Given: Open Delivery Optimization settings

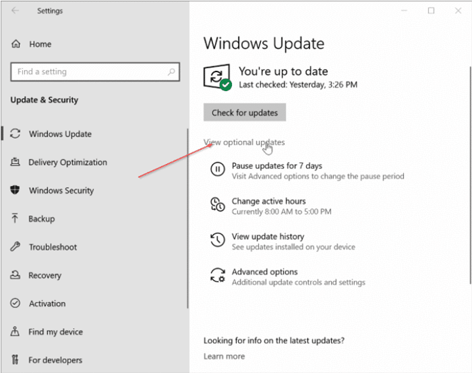Looking at the screenshot, I should [67, 163].
